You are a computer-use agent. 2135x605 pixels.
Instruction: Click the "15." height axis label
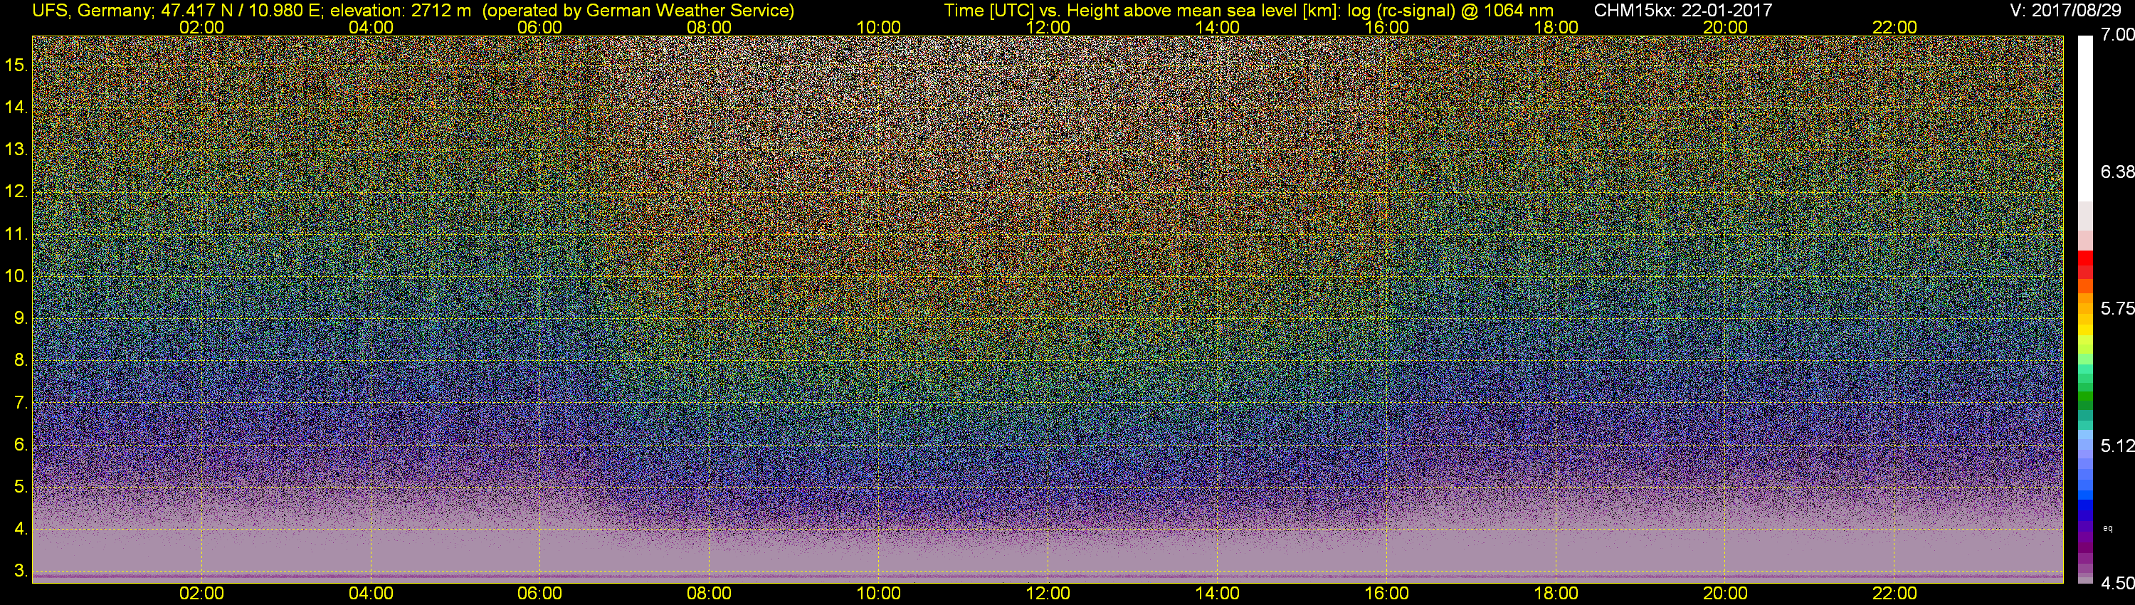click(16, 65)
